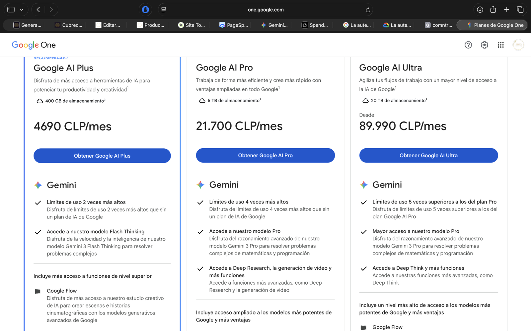Click "Obtener Google AI Plus" button
This screenshot has height=331, width=531.
(102, 156)
